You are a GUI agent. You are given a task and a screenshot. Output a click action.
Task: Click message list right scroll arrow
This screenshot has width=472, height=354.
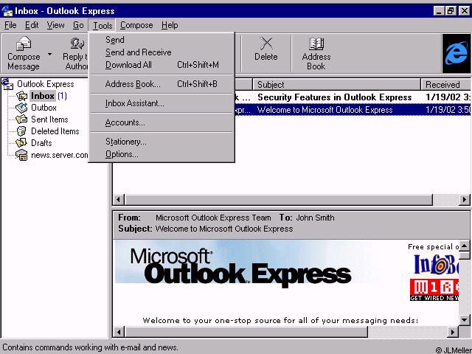[x=465, y=200]
